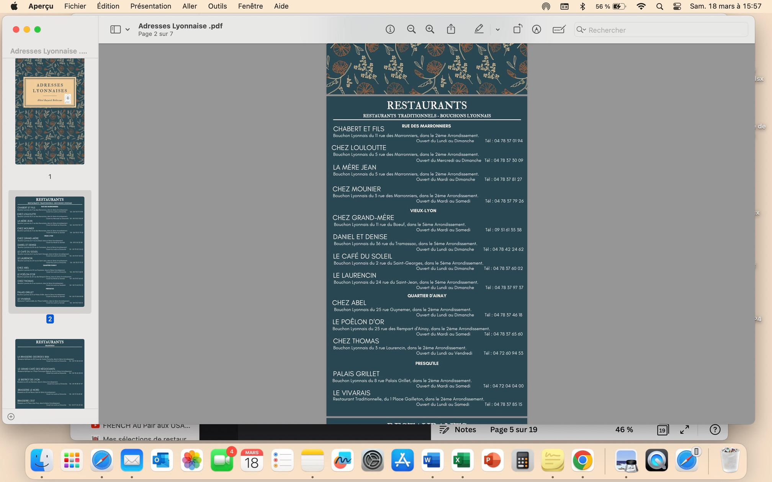Open the Share menu icon

point(451,29)
